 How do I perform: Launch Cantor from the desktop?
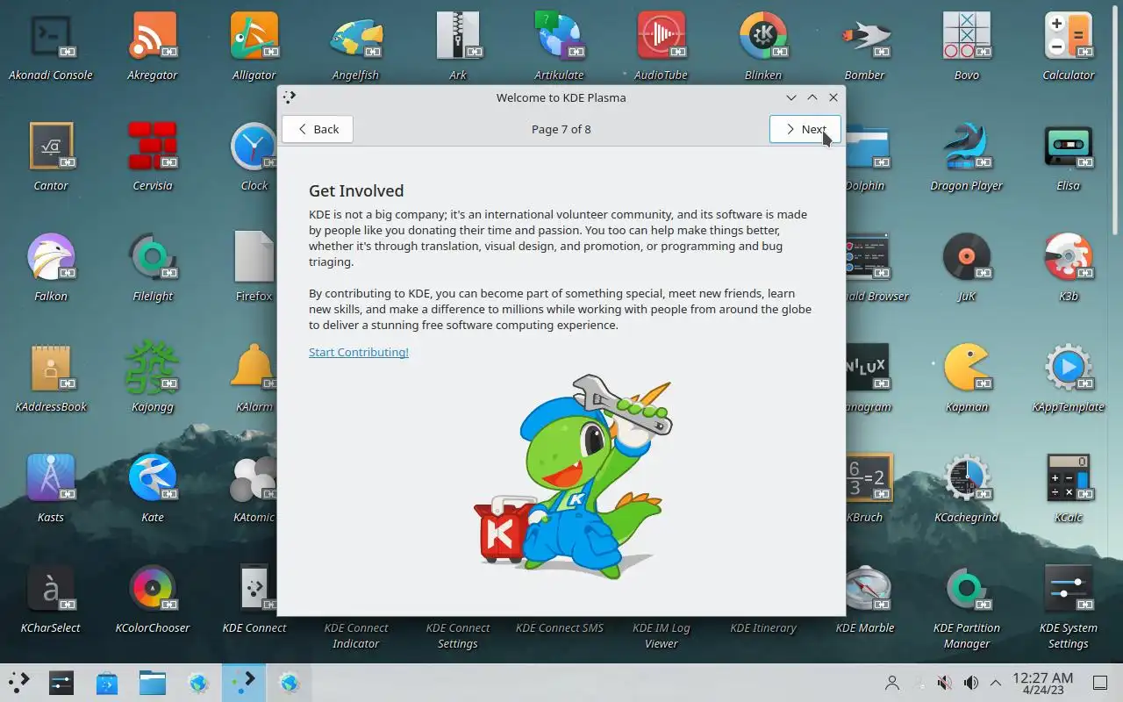tap(51, 147)
